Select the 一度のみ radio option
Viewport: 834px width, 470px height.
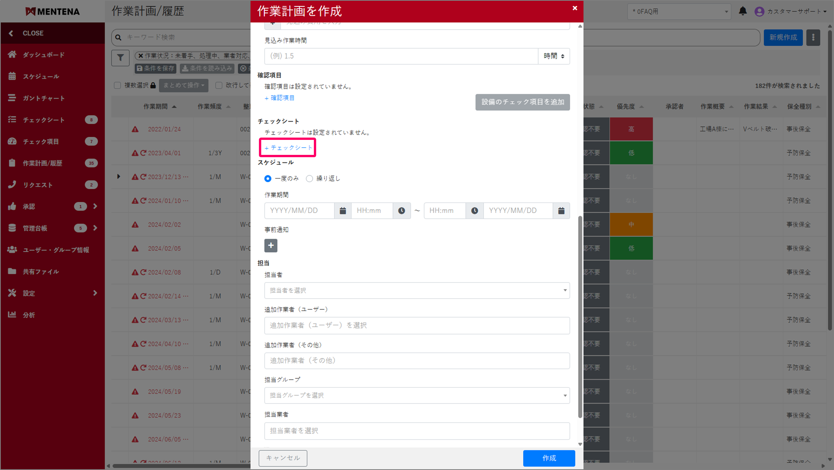point(268,179)
